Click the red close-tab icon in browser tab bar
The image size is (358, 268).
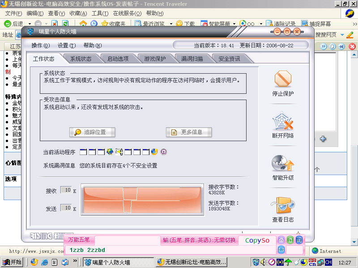[x=352, y=46]
